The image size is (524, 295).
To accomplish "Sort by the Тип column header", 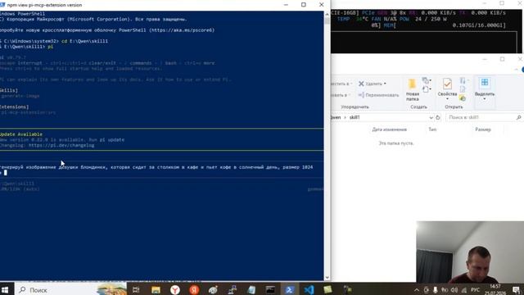I will tap(432, 129).
